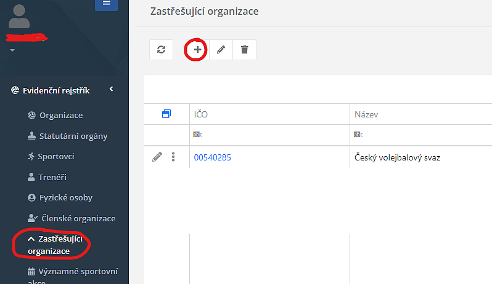Click the refresh icon in toolbar

pyautogui.click(x=161, y=50)
